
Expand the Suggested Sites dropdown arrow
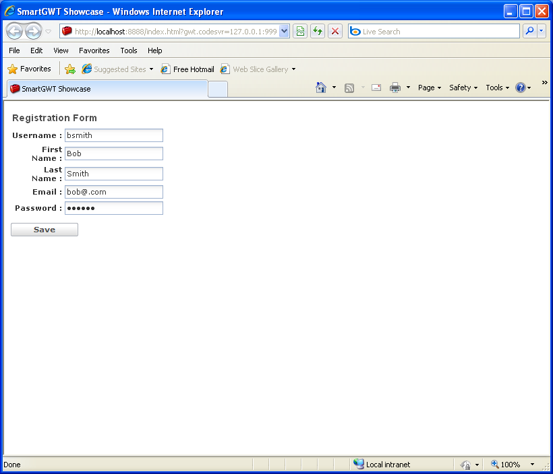click(151, 69)
